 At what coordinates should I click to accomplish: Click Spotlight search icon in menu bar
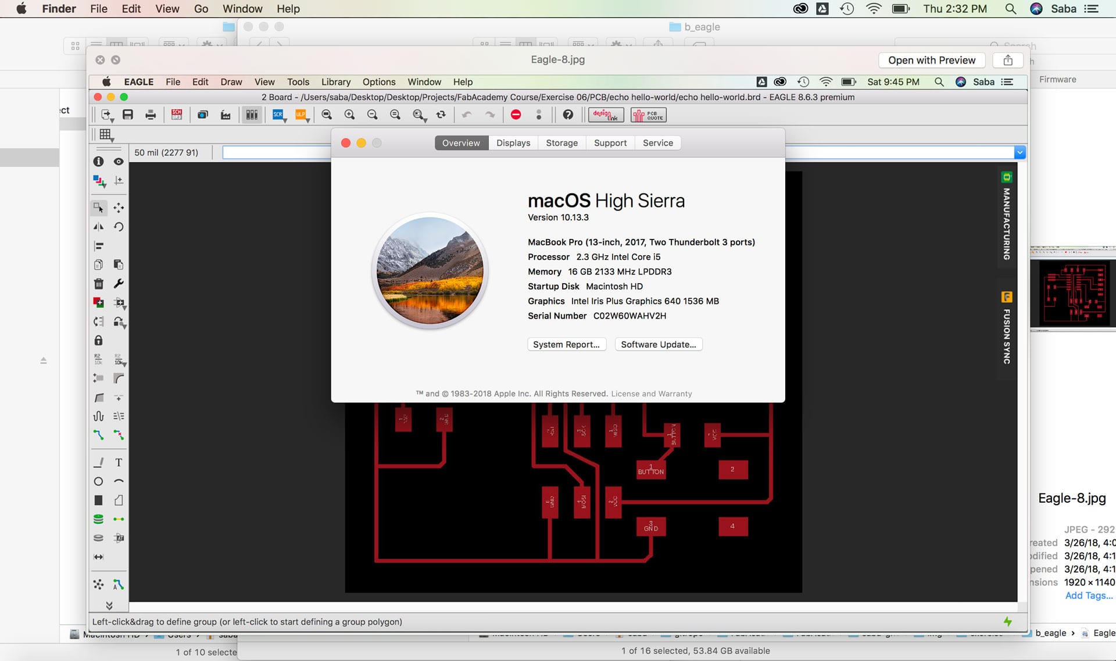tap(1011, 9)
